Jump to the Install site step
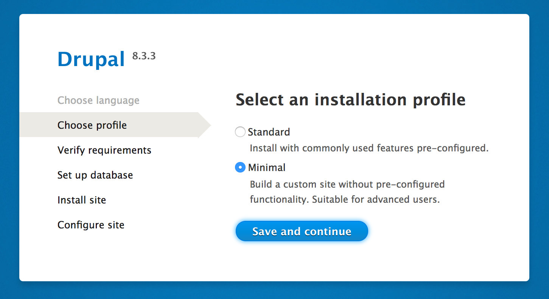 tap(82, 200)
